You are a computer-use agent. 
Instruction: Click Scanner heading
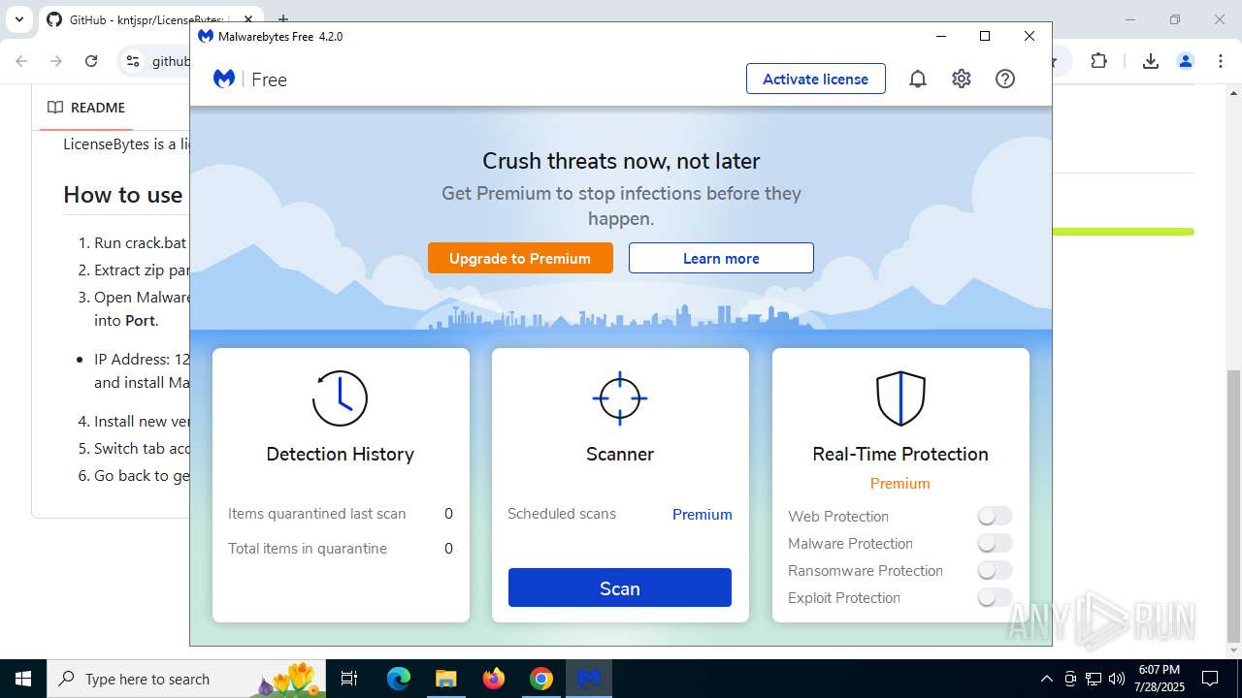click(x=620, y=454)
